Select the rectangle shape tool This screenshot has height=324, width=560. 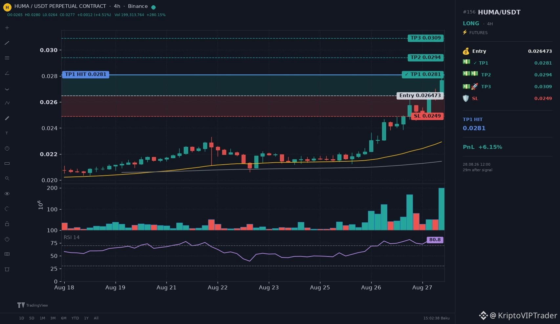(7, 163)
